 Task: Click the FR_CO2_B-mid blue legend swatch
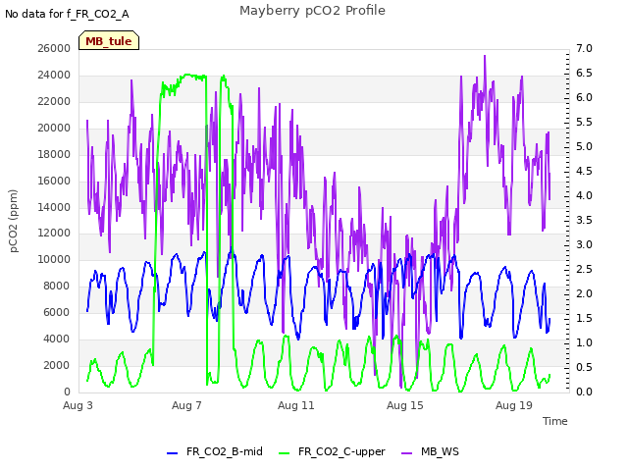point(173,453)
